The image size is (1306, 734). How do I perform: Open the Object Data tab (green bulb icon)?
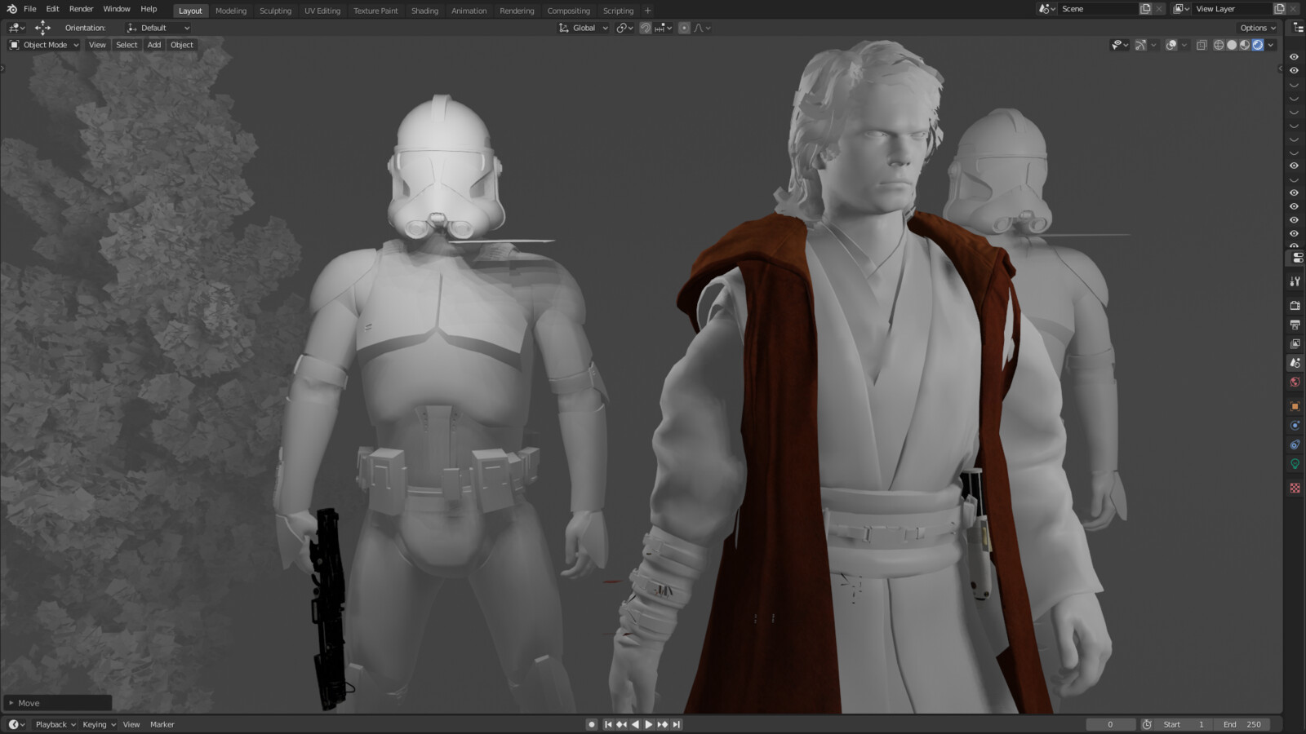pyautogui.click(x=1295, y=464)
